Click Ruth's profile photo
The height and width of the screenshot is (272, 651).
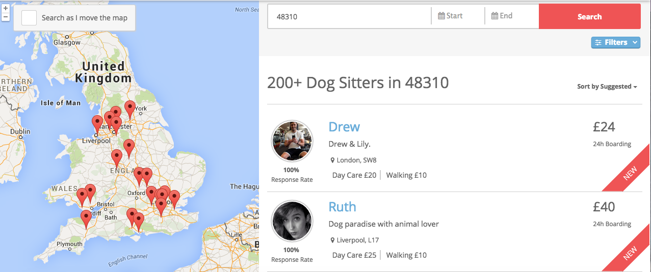click(x=292, y=221)
